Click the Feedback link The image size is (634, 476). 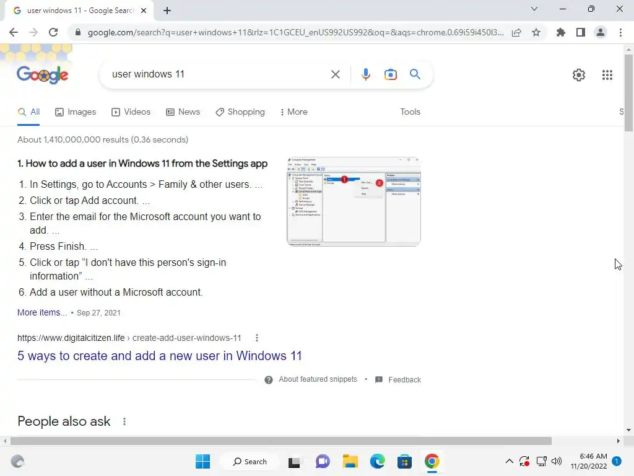[x=405, y=380]
